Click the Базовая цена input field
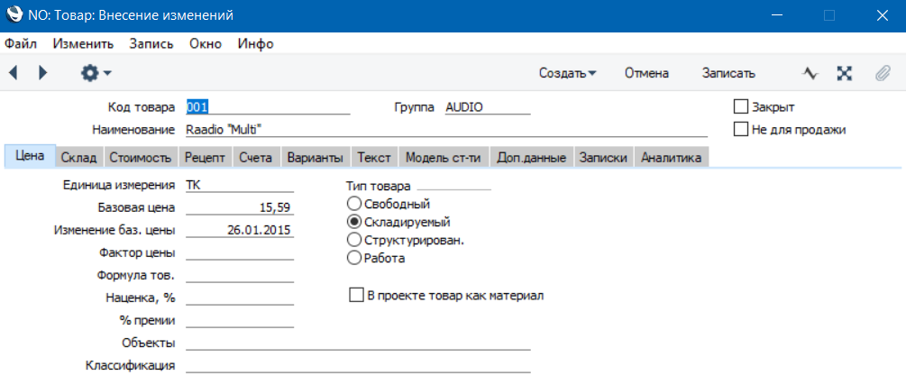The image size is (906, 385). coord(240,207)
